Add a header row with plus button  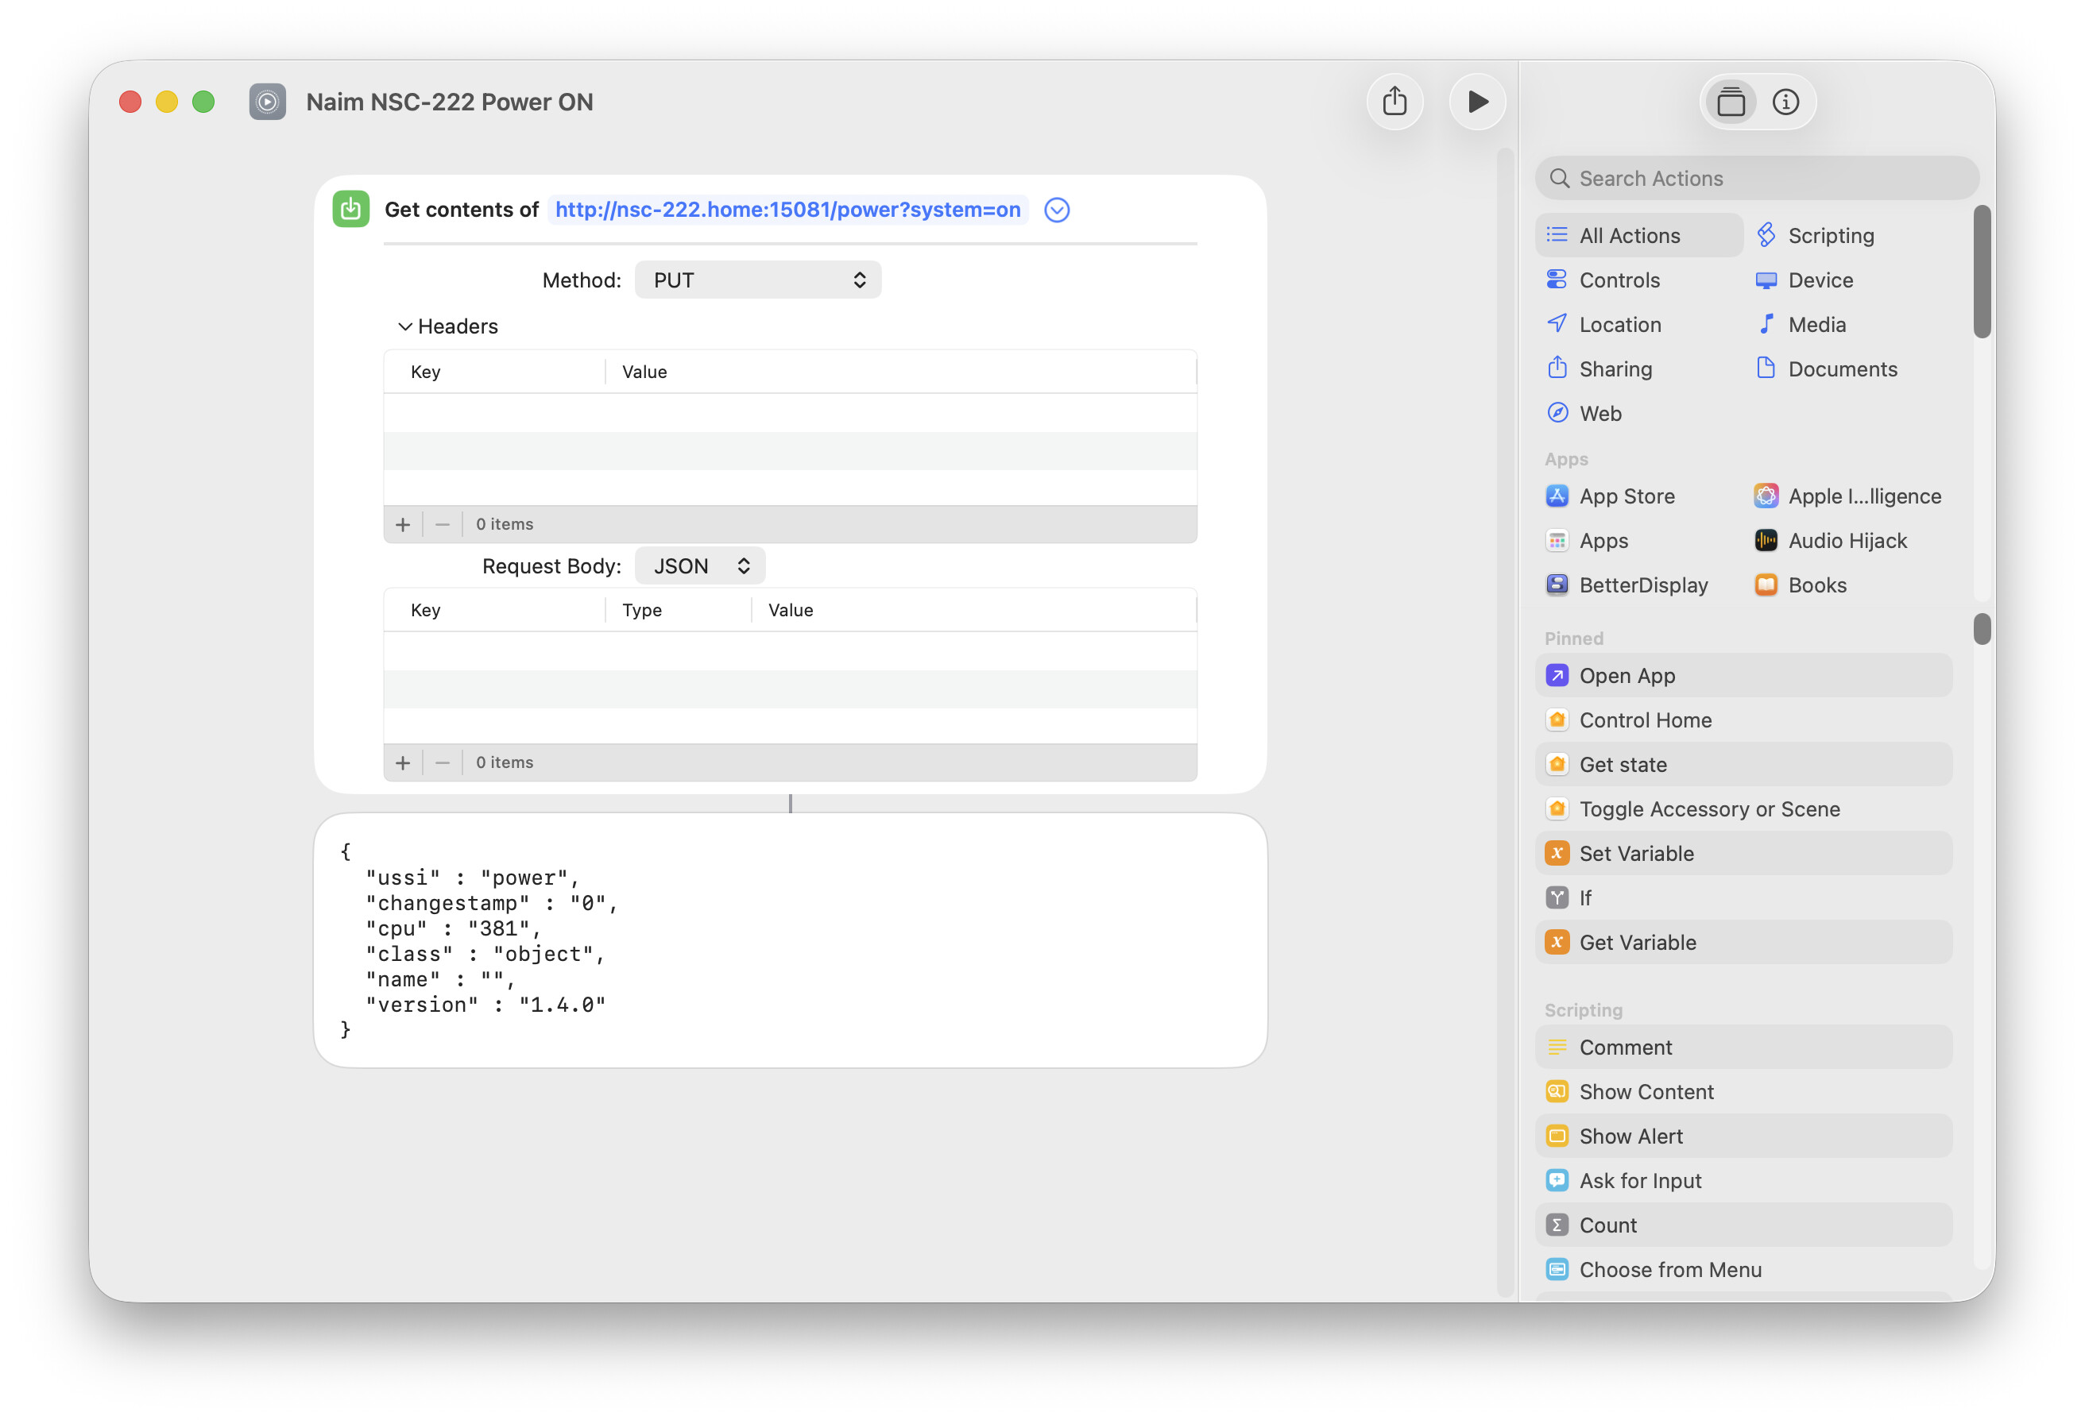pos(403,524)
